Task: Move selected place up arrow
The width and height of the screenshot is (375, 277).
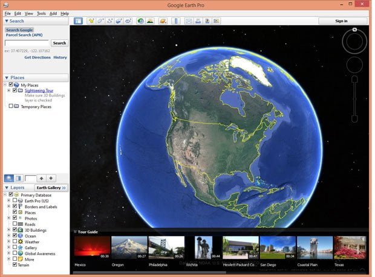Action: pyautogui.click(x=41, y=178)
